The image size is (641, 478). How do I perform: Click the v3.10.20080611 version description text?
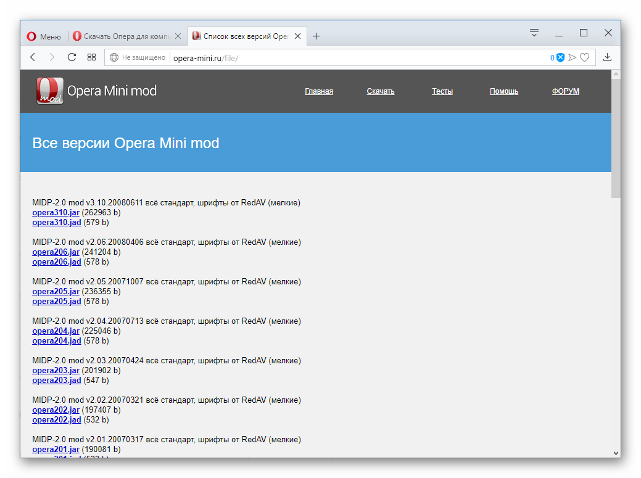[167, 203]
